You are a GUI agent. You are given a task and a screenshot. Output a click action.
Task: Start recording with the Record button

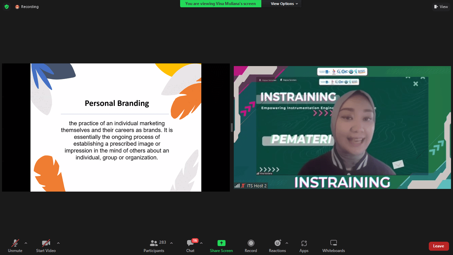(x=251, y=246)
